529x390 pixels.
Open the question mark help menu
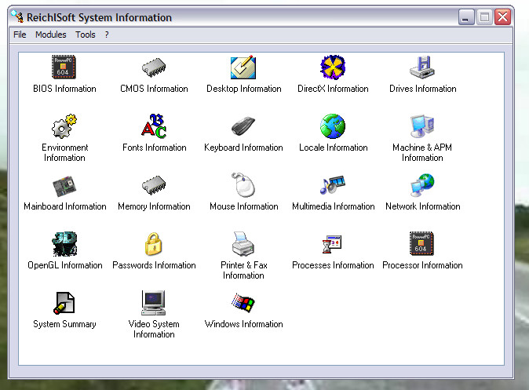click(107, 35)
